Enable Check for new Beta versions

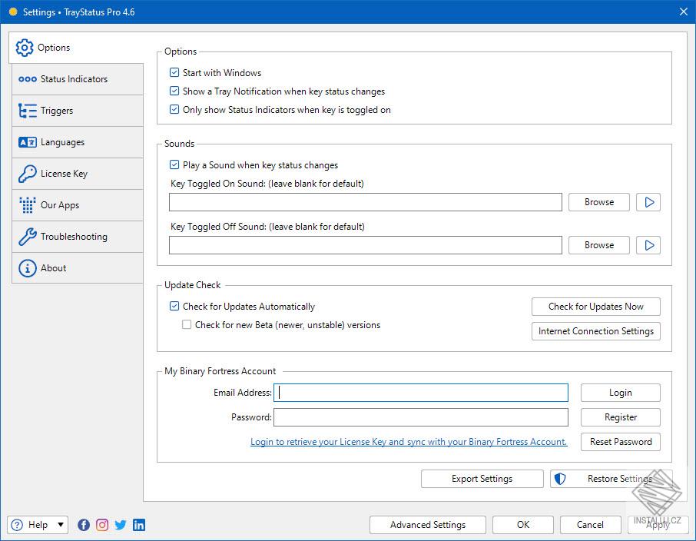click(187, 325)
